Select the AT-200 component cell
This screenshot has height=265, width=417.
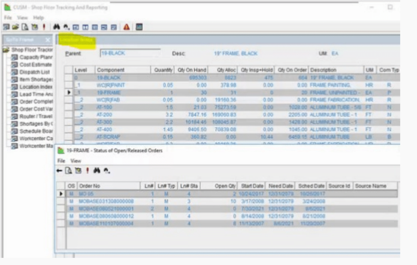coord(123,115)
